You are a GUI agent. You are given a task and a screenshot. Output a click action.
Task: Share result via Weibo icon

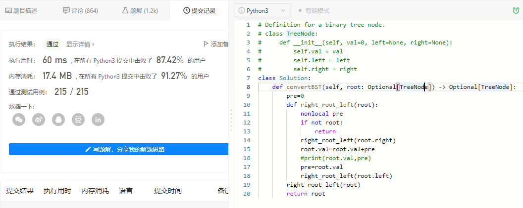point(39,119)
